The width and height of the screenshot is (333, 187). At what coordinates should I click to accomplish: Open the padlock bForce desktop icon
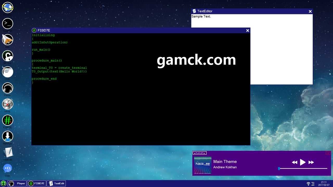coord(8,56)
